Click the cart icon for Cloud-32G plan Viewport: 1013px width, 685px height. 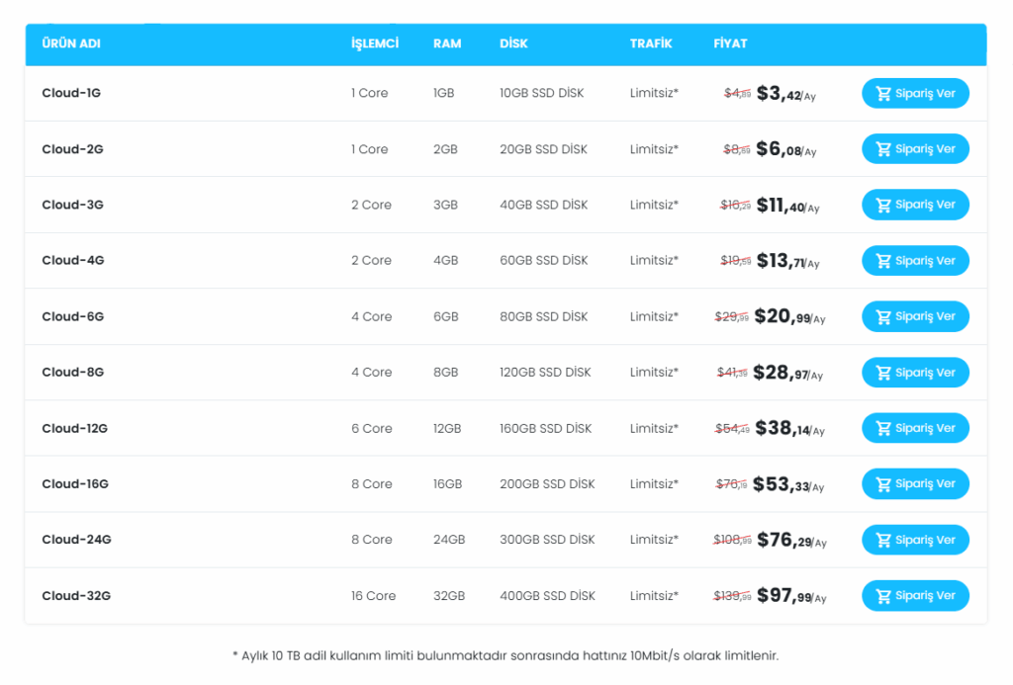pyautogui.click(x=883, y=596)
